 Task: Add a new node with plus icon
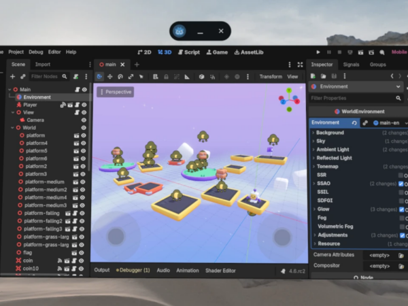12,77
